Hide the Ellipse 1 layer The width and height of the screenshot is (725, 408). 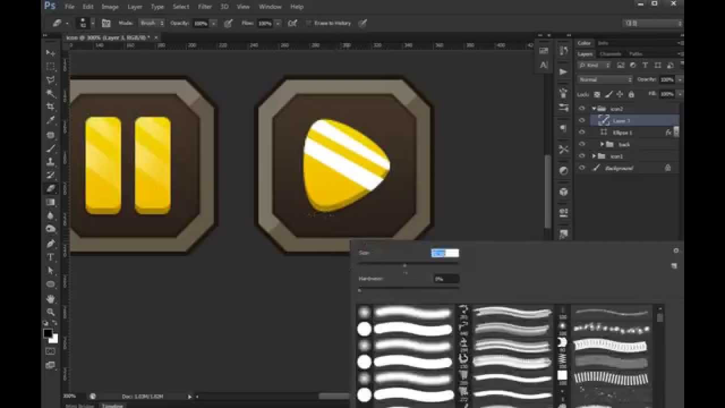click(x=582, y=133)
